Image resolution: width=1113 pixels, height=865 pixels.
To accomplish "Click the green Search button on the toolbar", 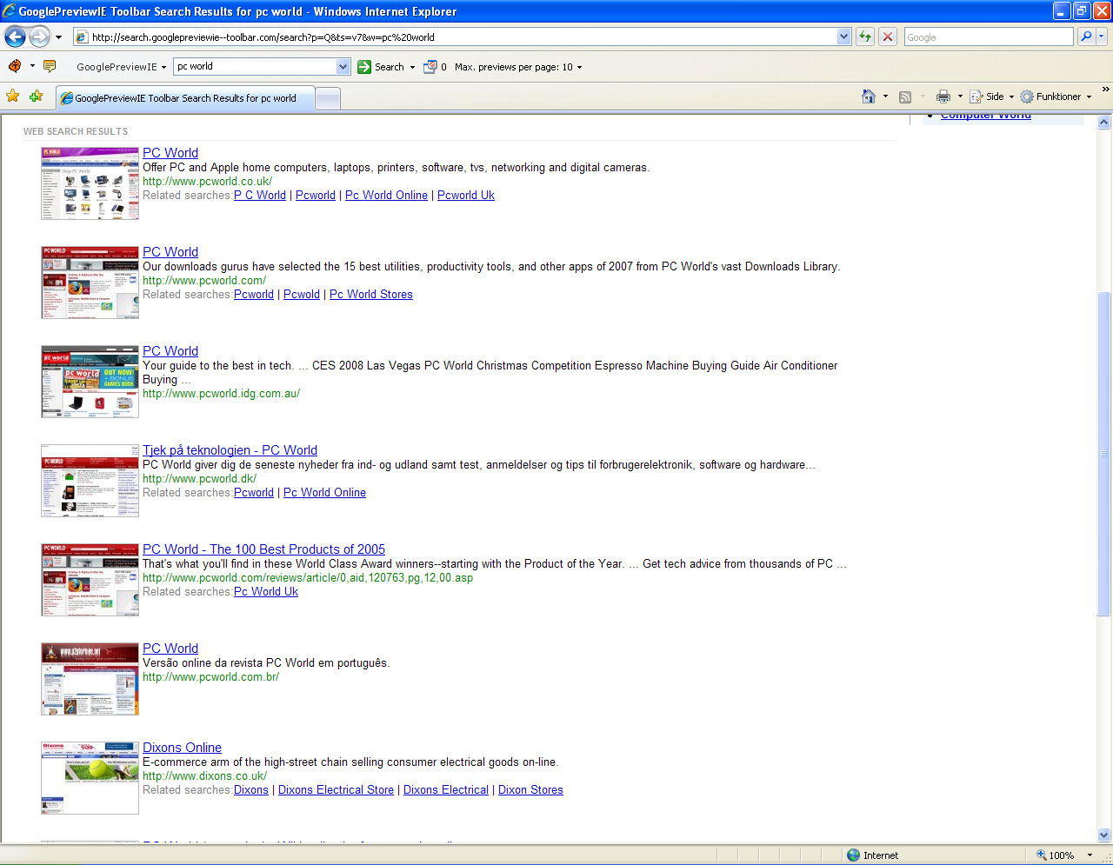I will 380,67.
